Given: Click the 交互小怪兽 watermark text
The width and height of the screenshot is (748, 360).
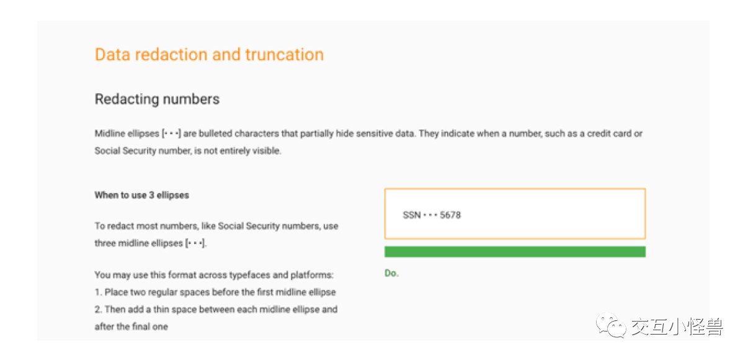Looking at the screenshot, I should tap(677, 326).
